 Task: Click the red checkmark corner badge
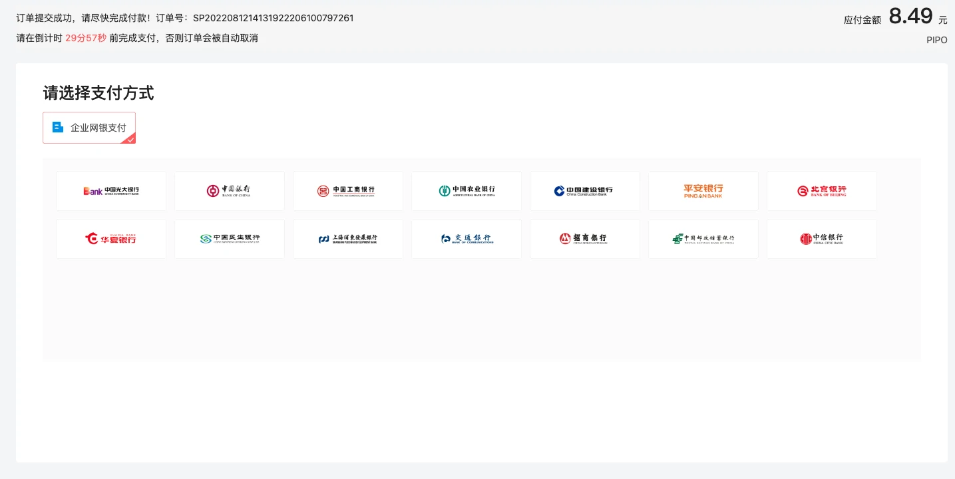point(131,139)
